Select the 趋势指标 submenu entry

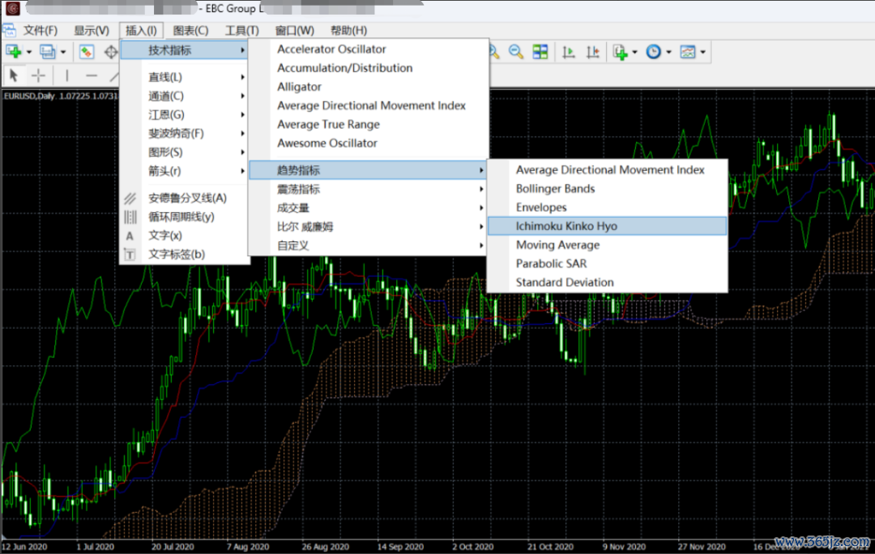click(x=369, y=170)
